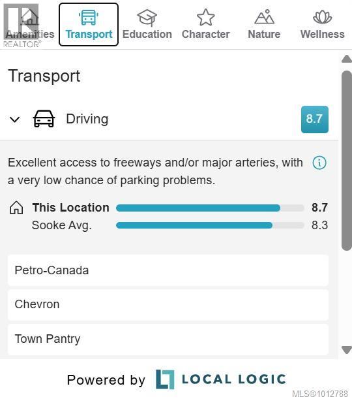Image resolution: width=352 pixels, height=399 pixels.
Task: Click the REALTOR logo icon
Action: (x=22, y=25)
